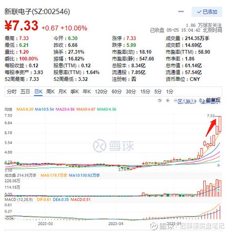Zoom in chart with plus icon

click(x=168, y=101)
